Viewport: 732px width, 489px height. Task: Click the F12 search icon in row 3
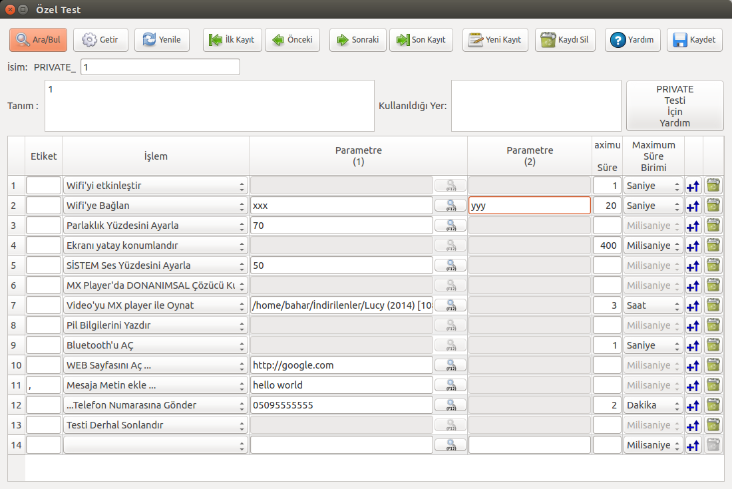(x=451, y=226)
